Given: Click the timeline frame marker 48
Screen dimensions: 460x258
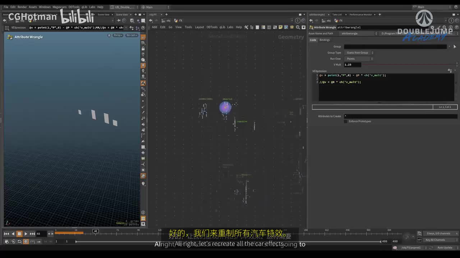Looking at the screenshot, I should coord(96,231).
